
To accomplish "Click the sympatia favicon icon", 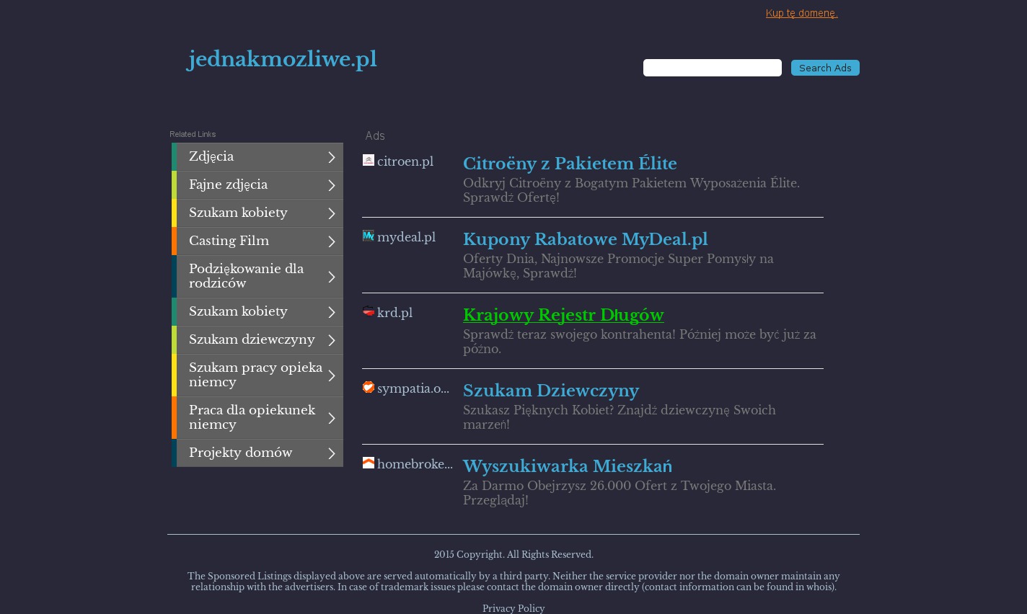I will click(x=368, y=387).
